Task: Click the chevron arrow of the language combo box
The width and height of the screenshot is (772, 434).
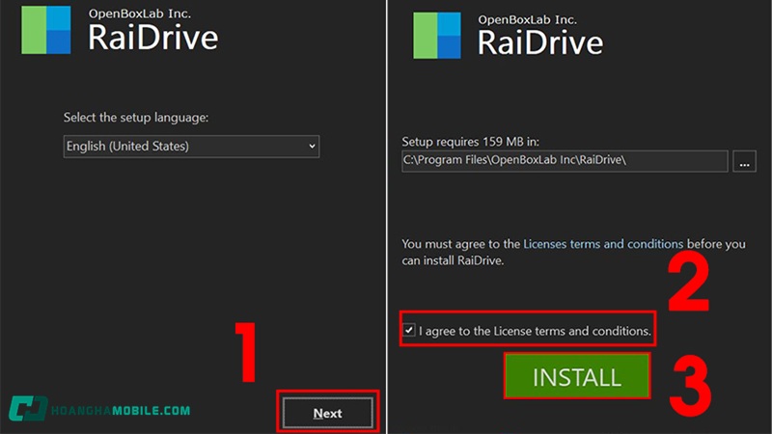Action: pyautogui.click(x=311, y=147)
